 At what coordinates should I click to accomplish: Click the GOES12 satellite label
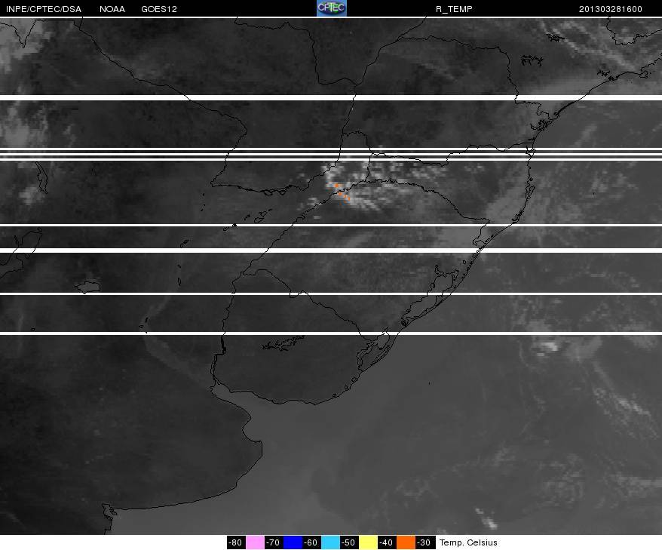(159, 9)
